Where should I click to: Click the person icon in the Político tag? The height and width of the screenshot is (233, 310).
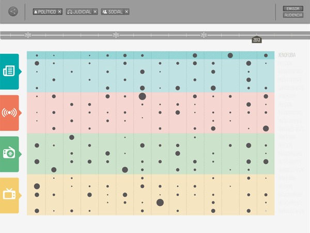[36, 11]
